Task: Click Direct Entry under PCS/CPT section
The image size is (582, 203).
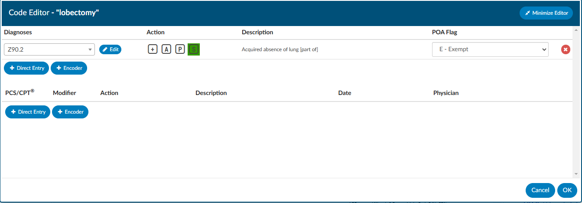Action: tap(28, 112)
